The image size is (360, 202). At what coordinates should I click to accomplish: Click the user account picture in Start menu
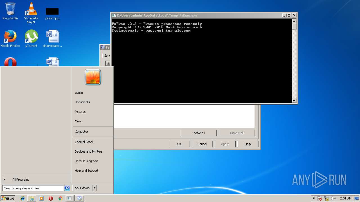tap(93, 77)
